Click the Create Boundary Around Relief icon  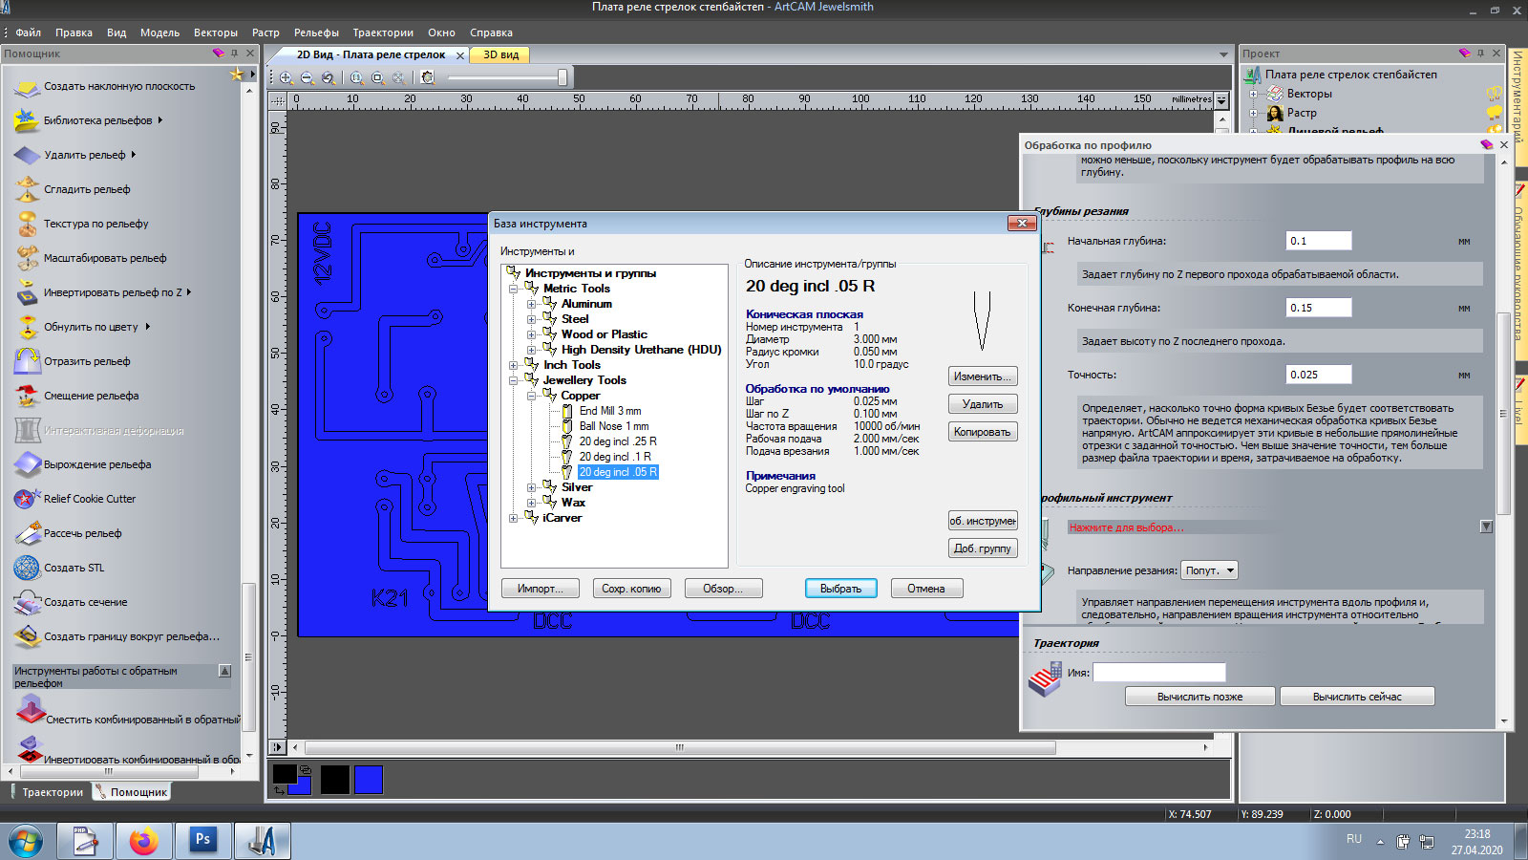(27, 636)
